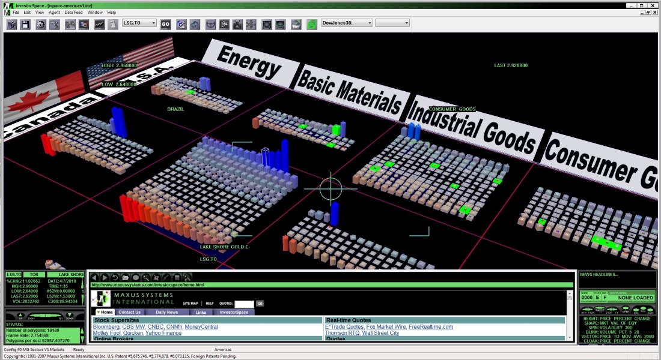Click the document page toolbar icon
The image size is (661, 360).
click(112, 25)
